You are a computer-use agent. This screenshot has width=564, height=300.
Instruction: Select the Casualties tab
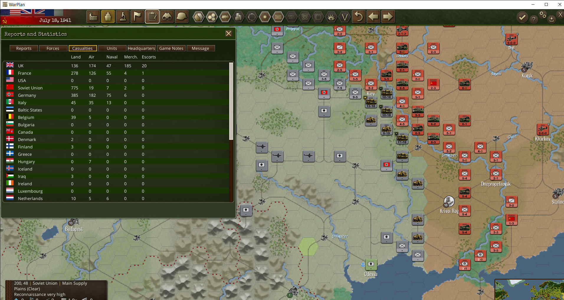pos(83,48)
